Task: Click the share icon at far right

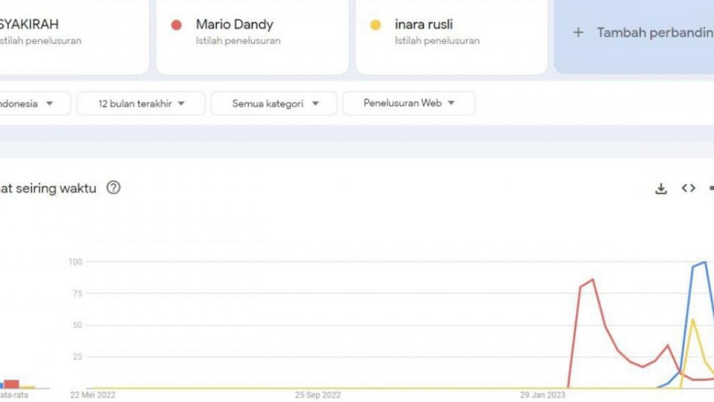Action: pyautogui.click(x=712, y=188)
